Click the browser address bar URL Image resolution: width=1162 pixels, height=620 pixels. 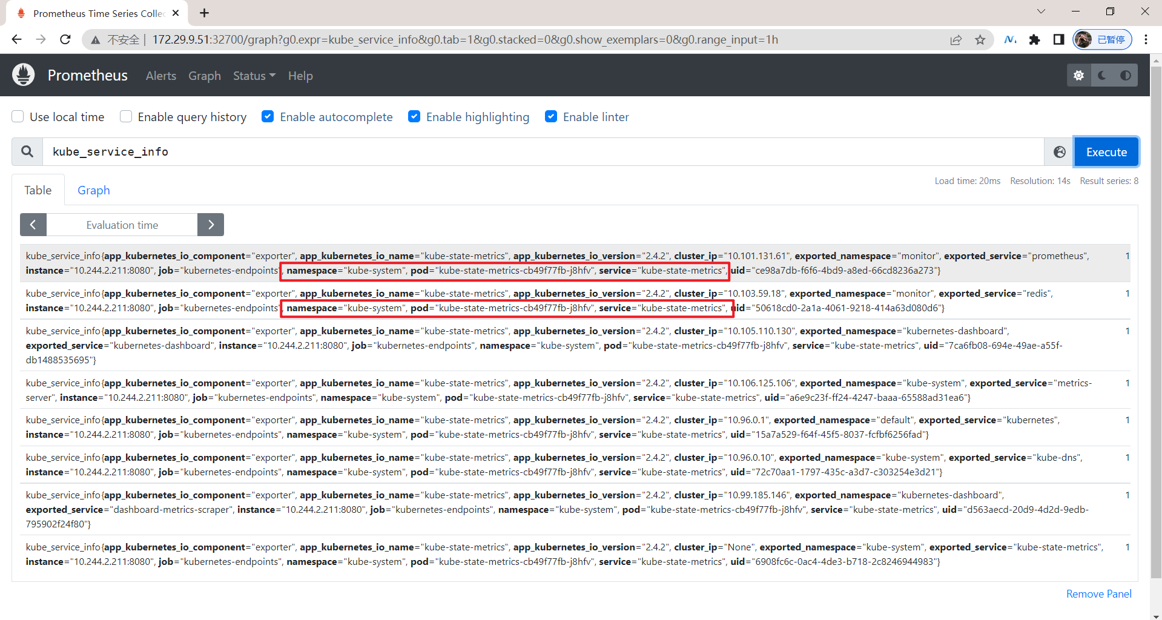[465, 40]
